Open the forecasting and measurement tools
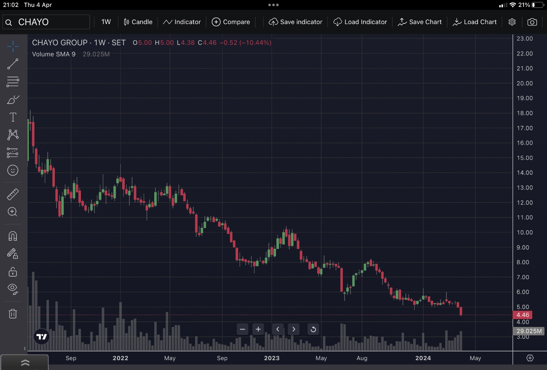Screen dimensions: 547x370 (x=13, y=153)
